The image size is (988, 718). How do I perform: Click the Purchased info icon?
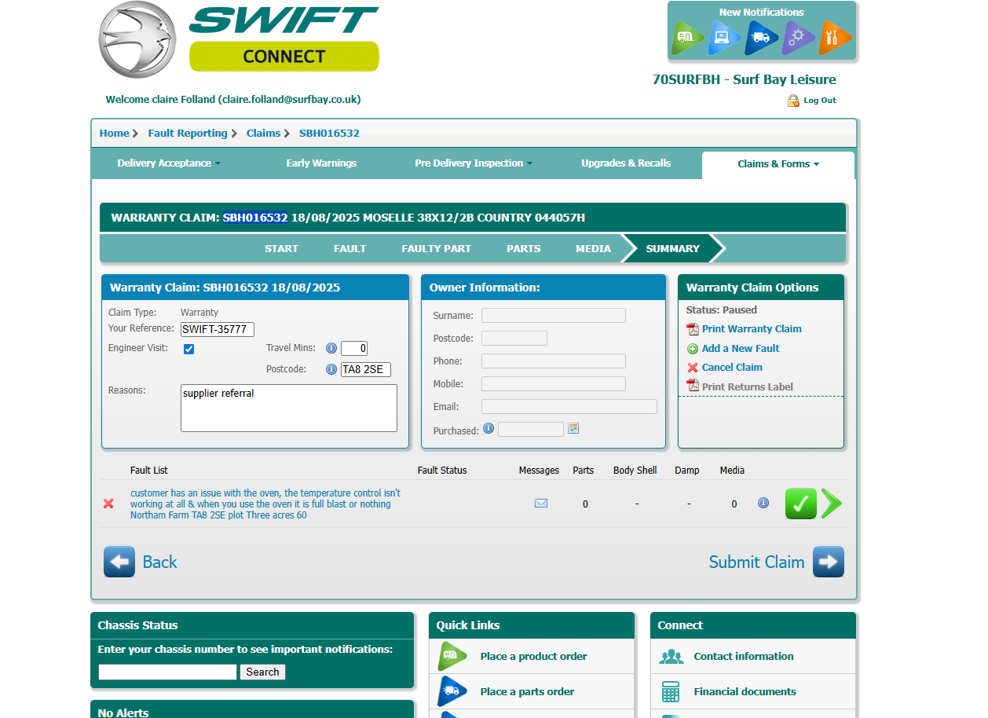pyautogui.click(x=489, y=428)
